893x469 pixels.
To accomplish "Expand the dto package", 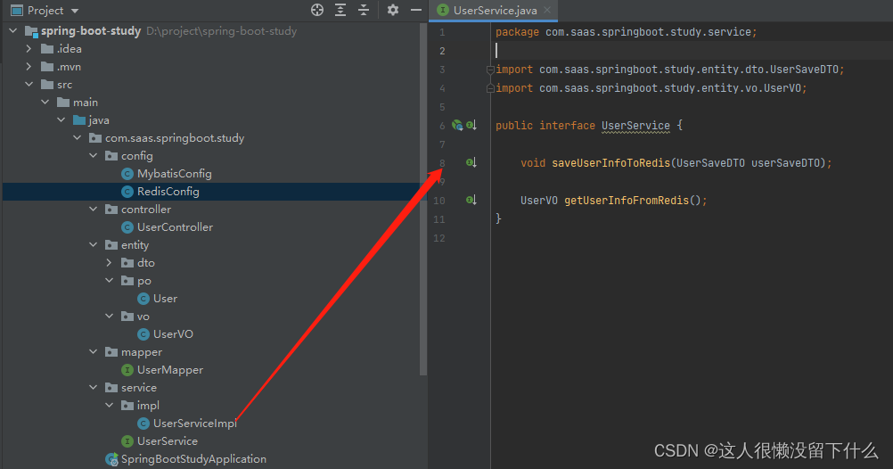I will coord(109,263).
